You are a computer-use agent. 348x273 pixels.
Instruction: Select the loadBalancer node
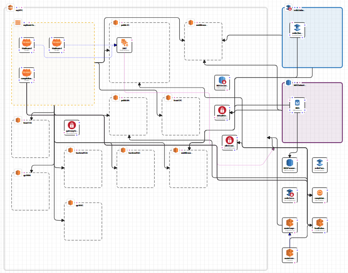point(320,225)
